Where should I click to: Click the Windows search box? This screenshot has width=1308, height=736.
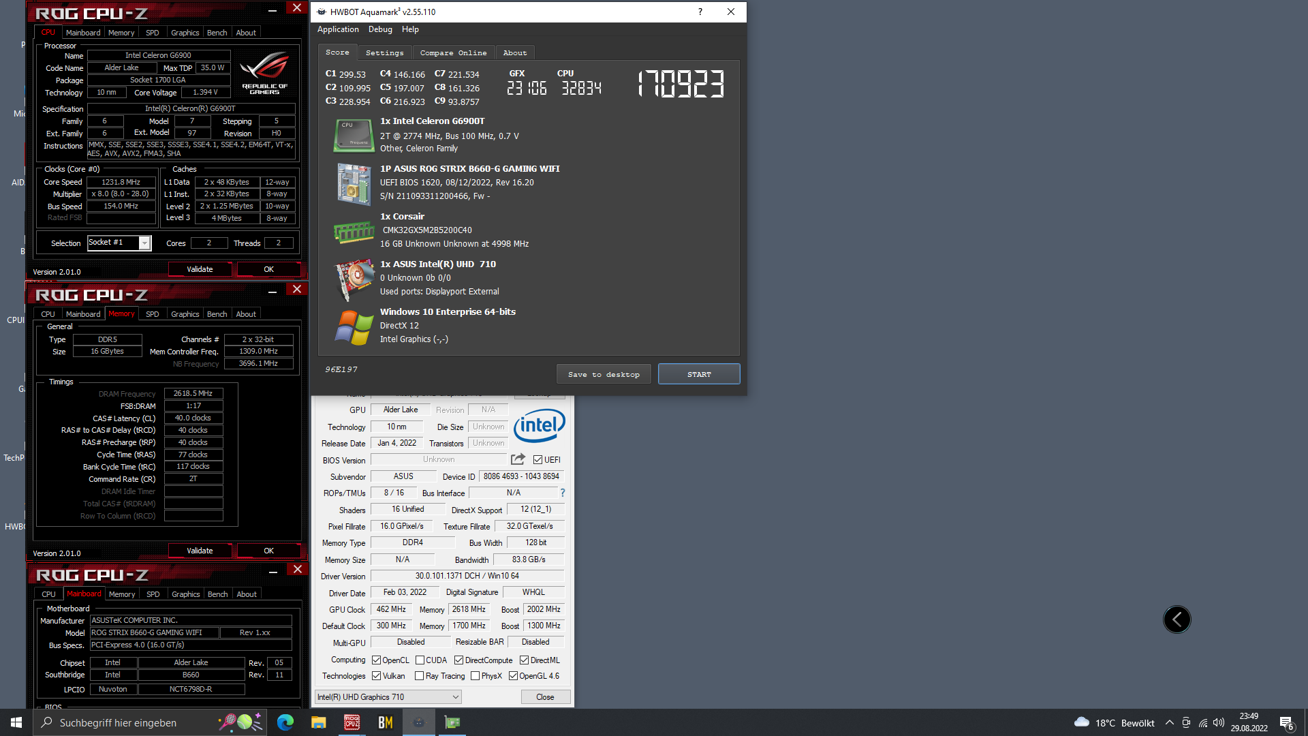149,722
